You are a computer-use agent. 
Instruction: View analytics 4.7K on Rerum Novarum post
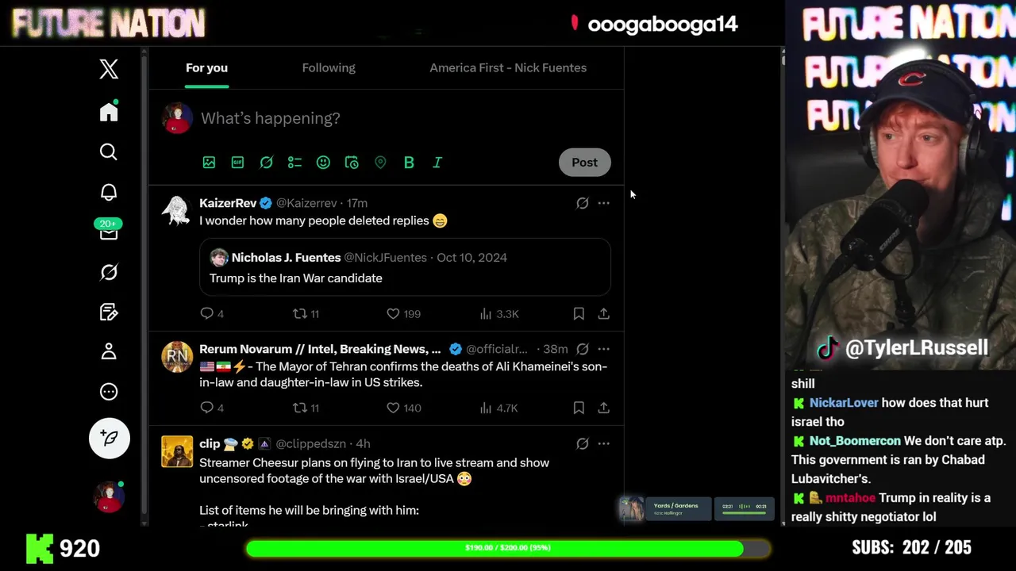(x=499, y=408)
